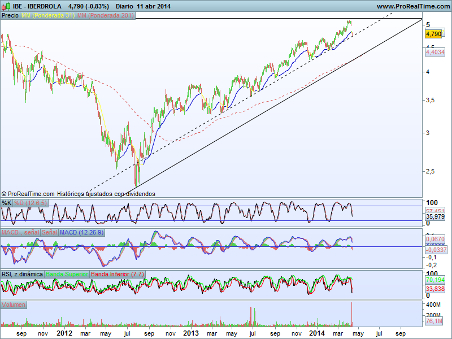Select the MACD (12 26 9) label
Image resolution: width=452 pixels, height=339 pixels.
pos(81,232)
